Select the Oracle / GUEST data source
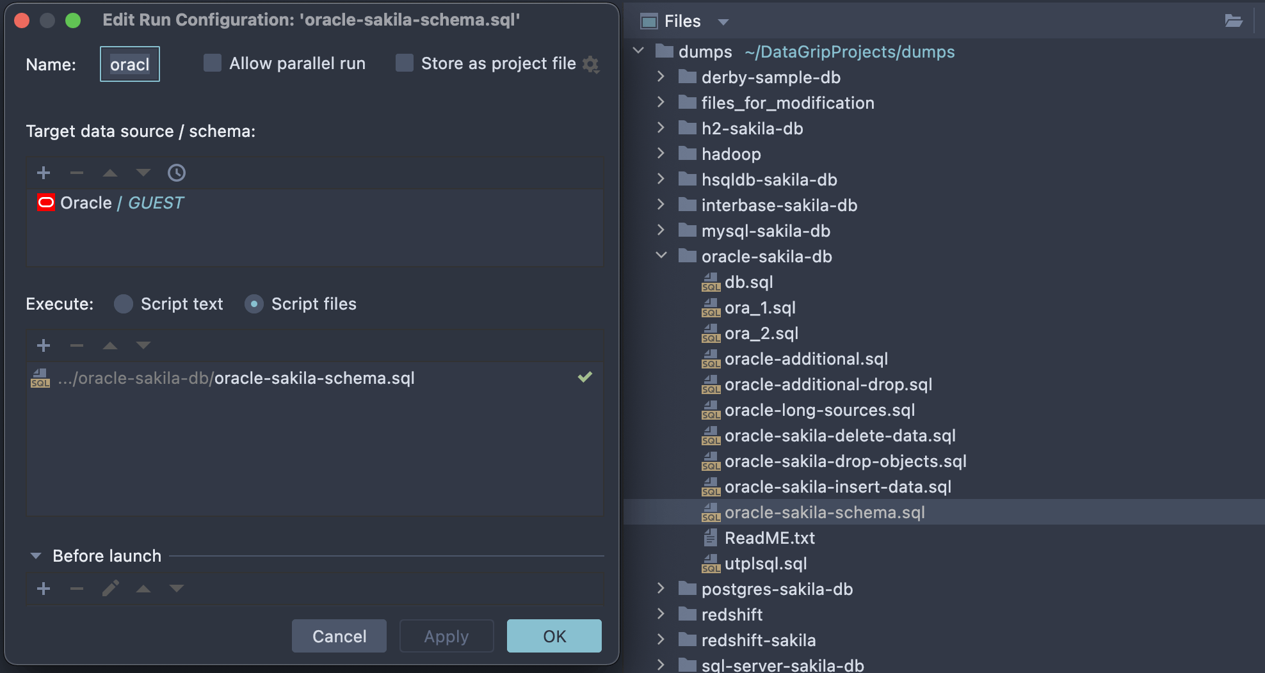1265x673 pixels. (122, 203)
